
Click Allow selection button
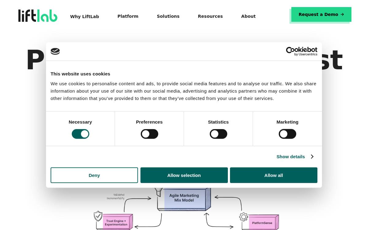coord(184,175)
